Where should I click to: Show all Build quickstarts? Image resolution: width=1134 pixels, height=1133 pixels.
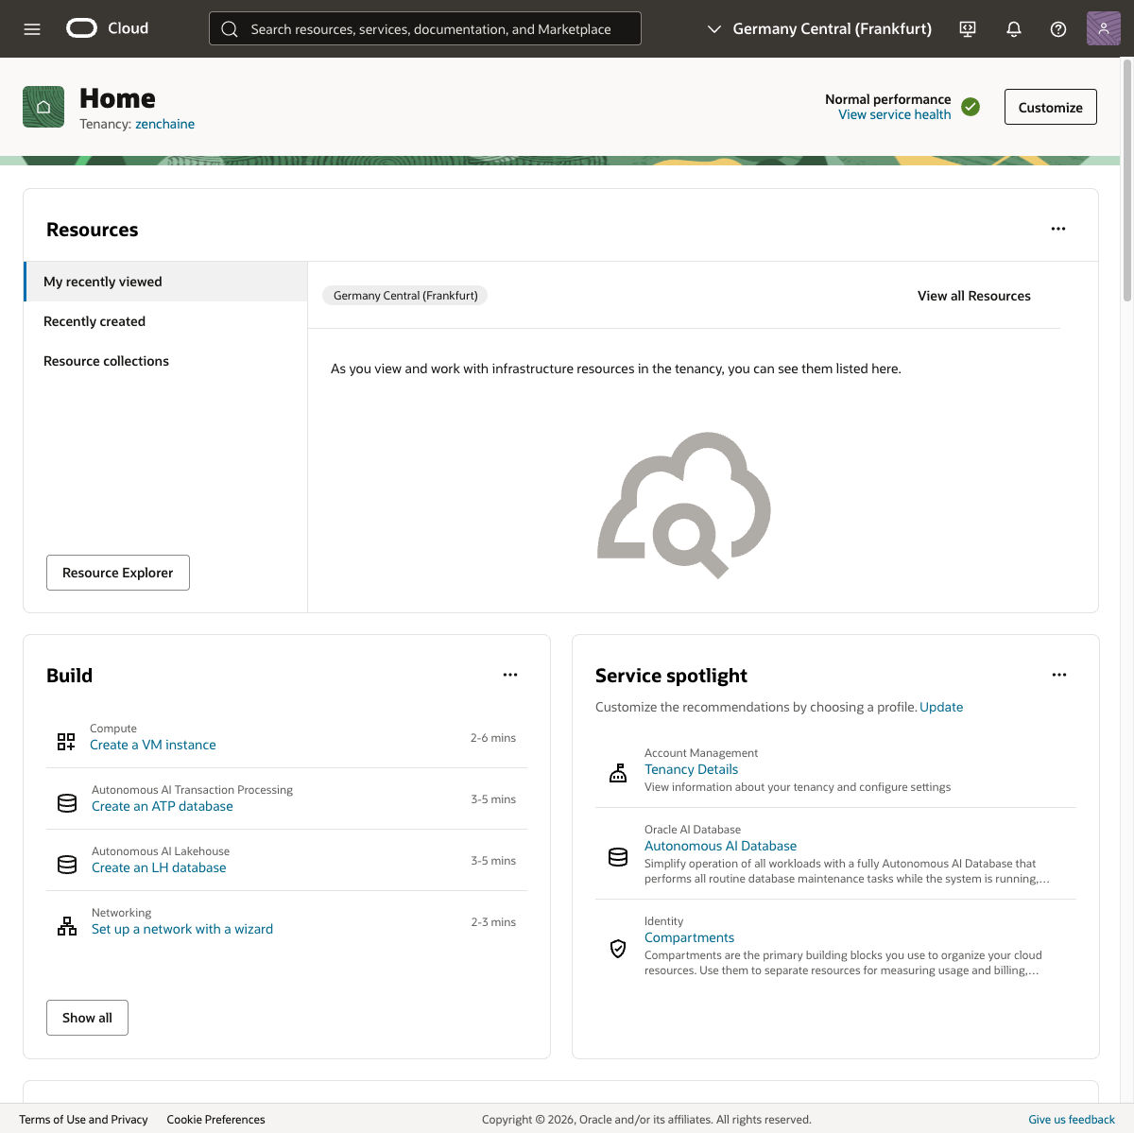click(87, 1018)
